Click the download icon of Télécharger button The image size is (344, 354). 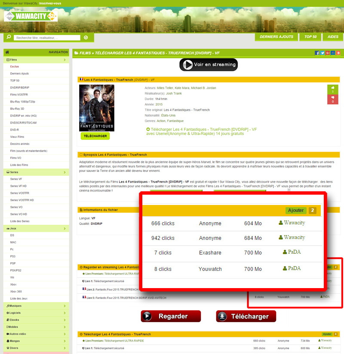222,316
